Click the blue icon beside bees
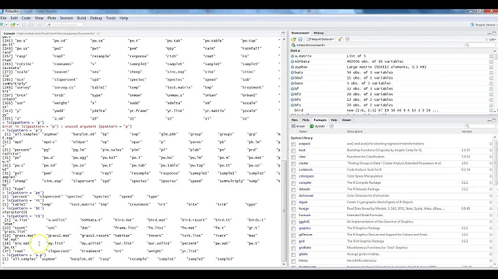 (292, 83)
